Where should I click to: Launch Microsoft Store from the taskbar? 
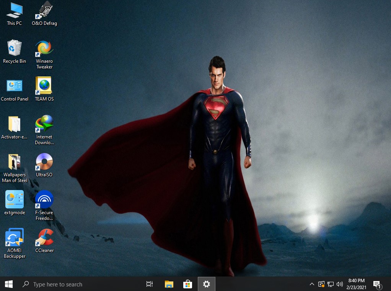pyautogui.click(x=187, y=284)
